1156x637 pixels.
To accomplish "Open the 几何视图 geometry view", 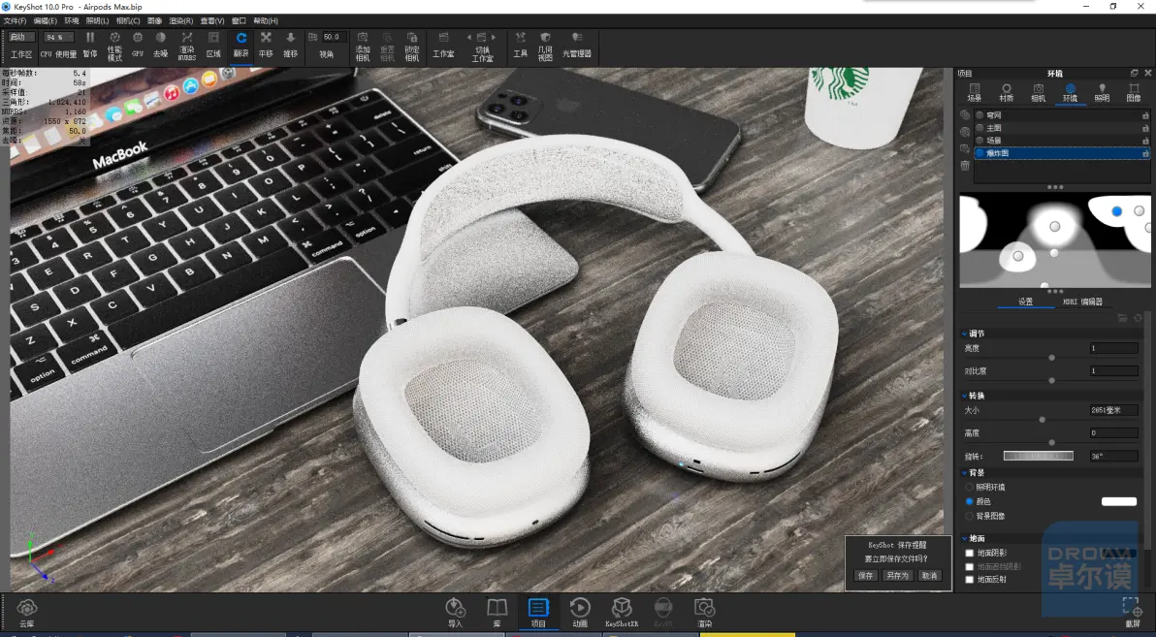I will click(545, 46).
